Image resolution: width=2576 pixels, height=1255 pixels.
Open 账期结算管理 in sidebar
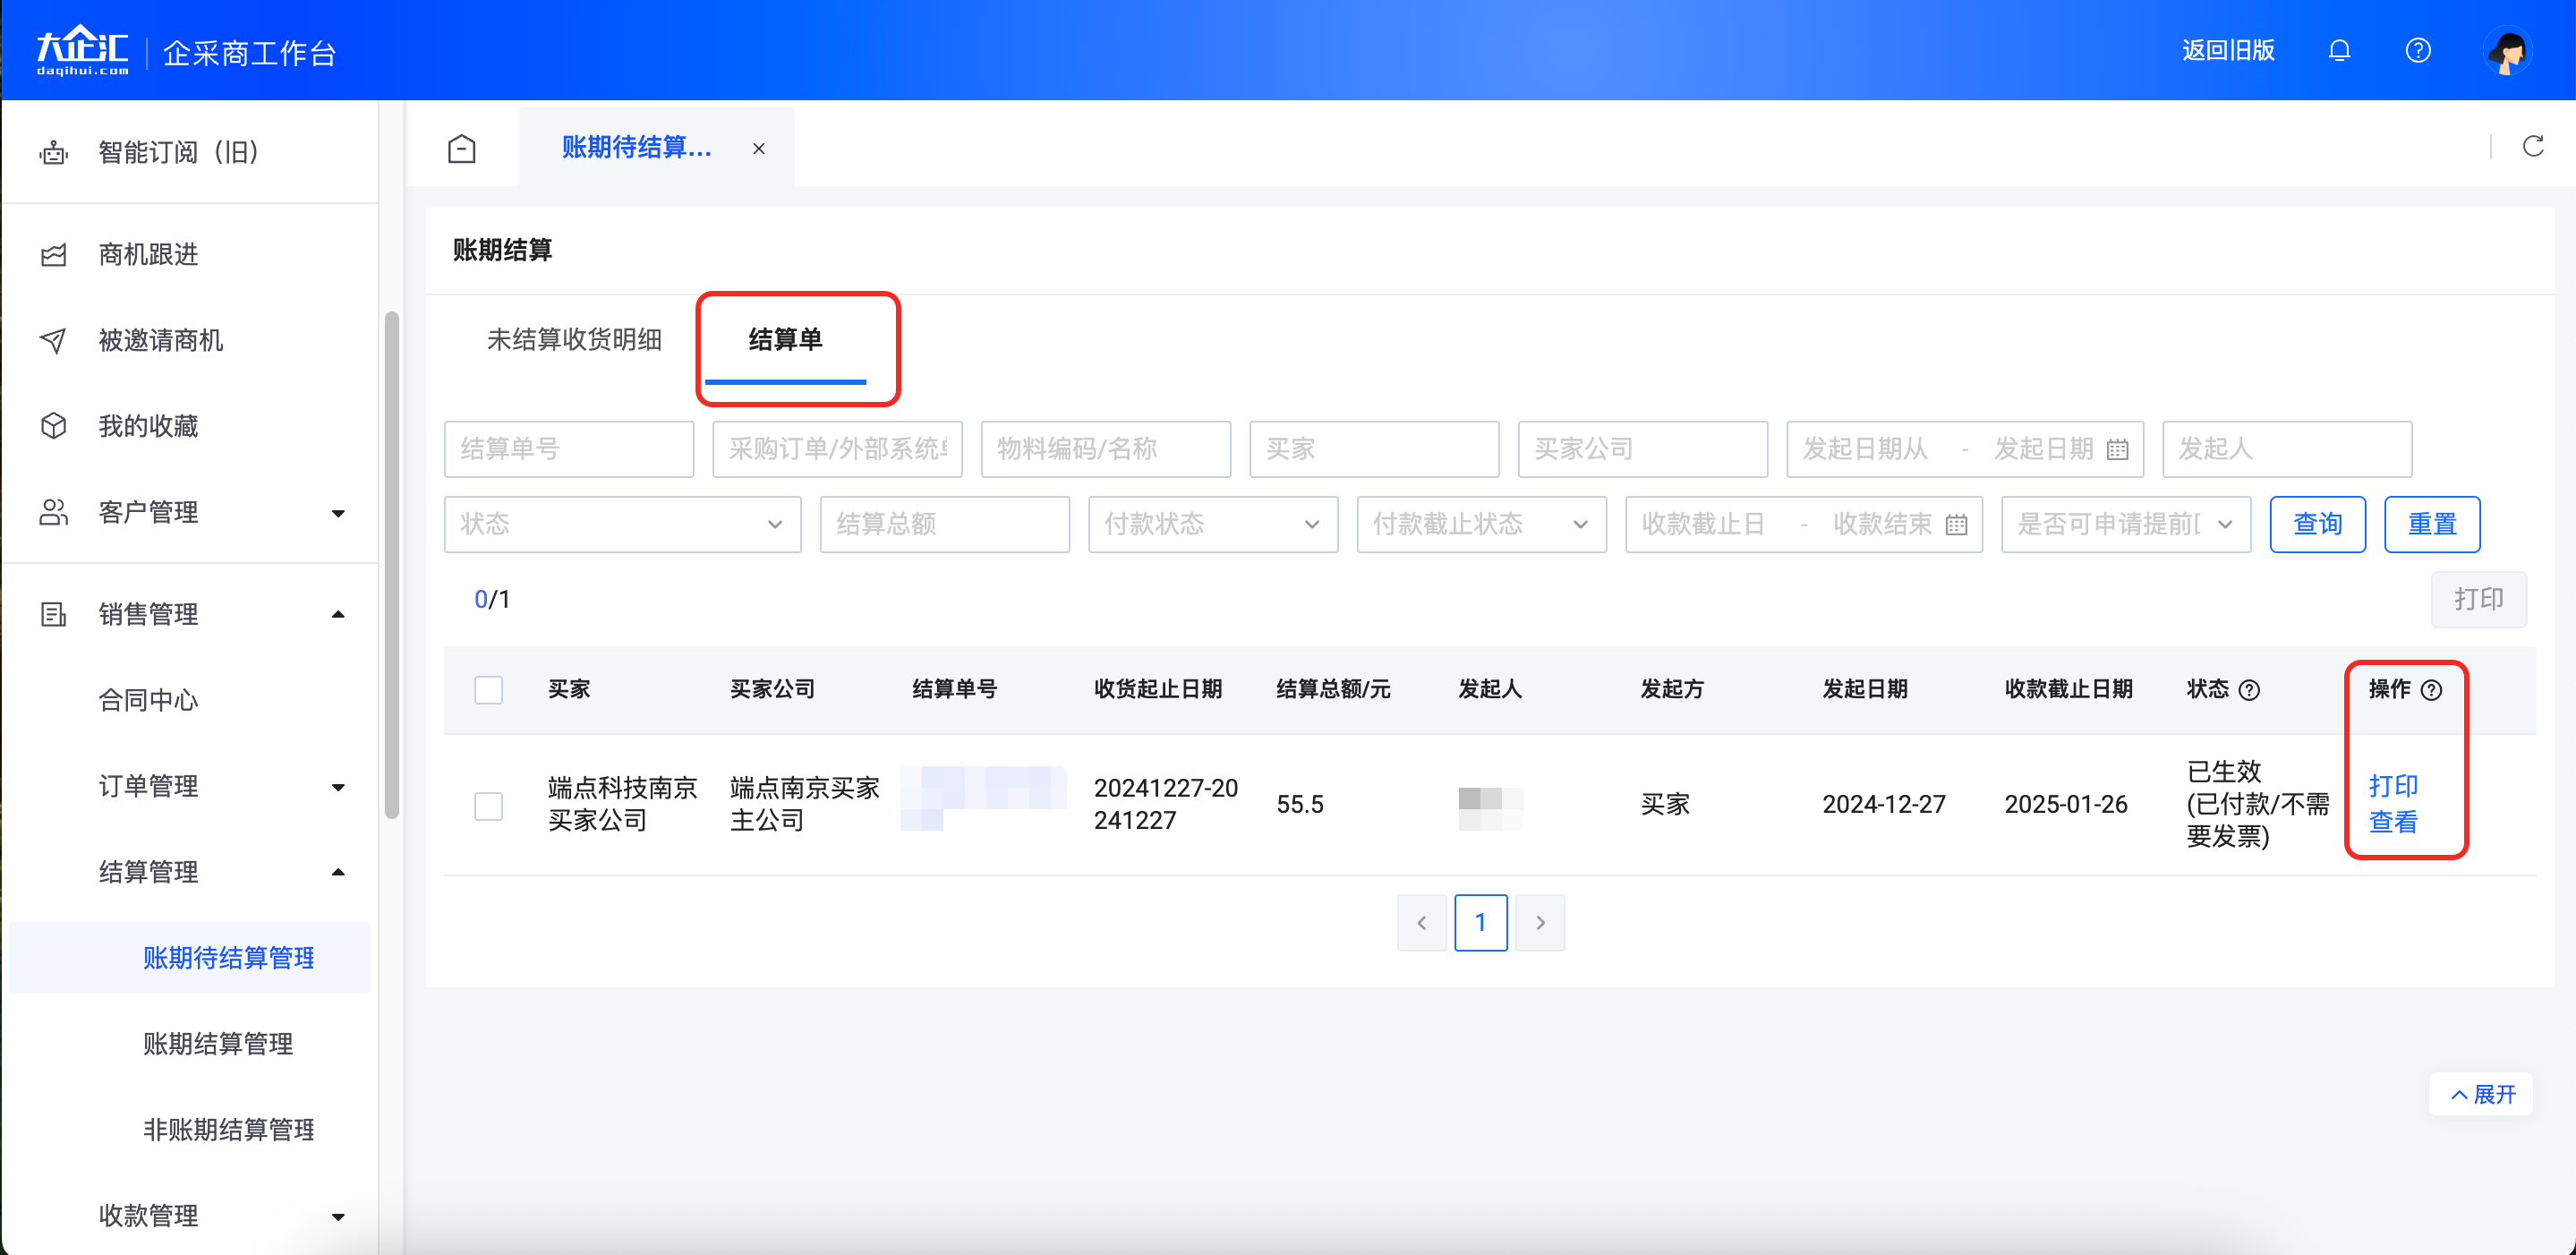coord(218,1044)
